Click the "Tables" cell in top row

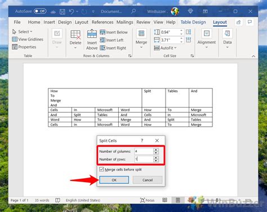(x=177, y=98)
